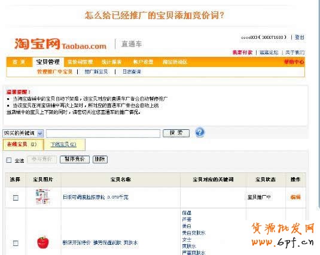Viewport: 320px width, 255px height.
Task: Click the 直通车 title text
Action: click(132, 44)
